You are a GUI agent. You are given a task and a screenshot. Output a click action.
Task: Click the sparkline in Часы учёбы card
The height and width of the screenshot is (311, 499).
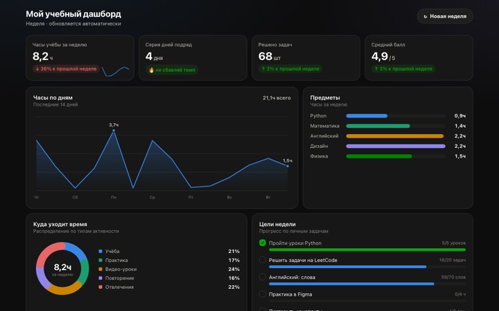(115, 71)
